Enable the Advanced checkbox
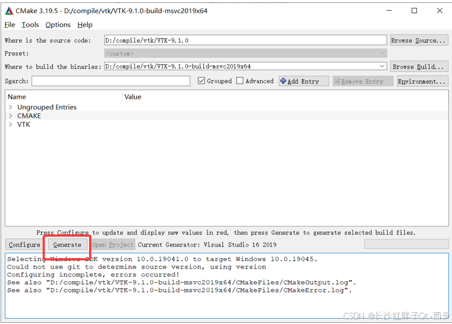This screenshot has height=324, width=452. coord(240,81)
